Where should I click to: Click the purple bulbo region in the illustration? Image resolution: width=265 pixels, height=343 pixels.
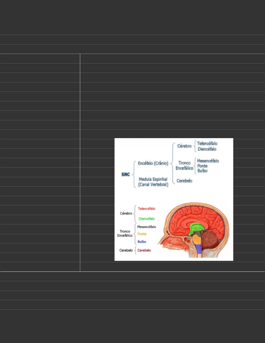point(199,249)
